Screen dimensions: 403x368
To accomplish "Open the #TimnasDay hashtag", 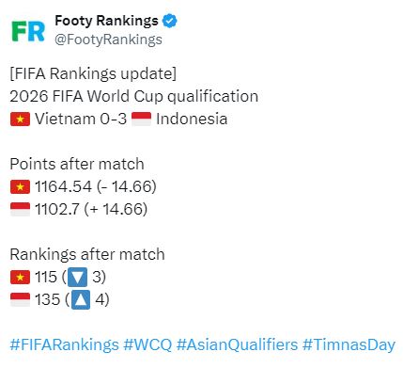I will [349, 344].
